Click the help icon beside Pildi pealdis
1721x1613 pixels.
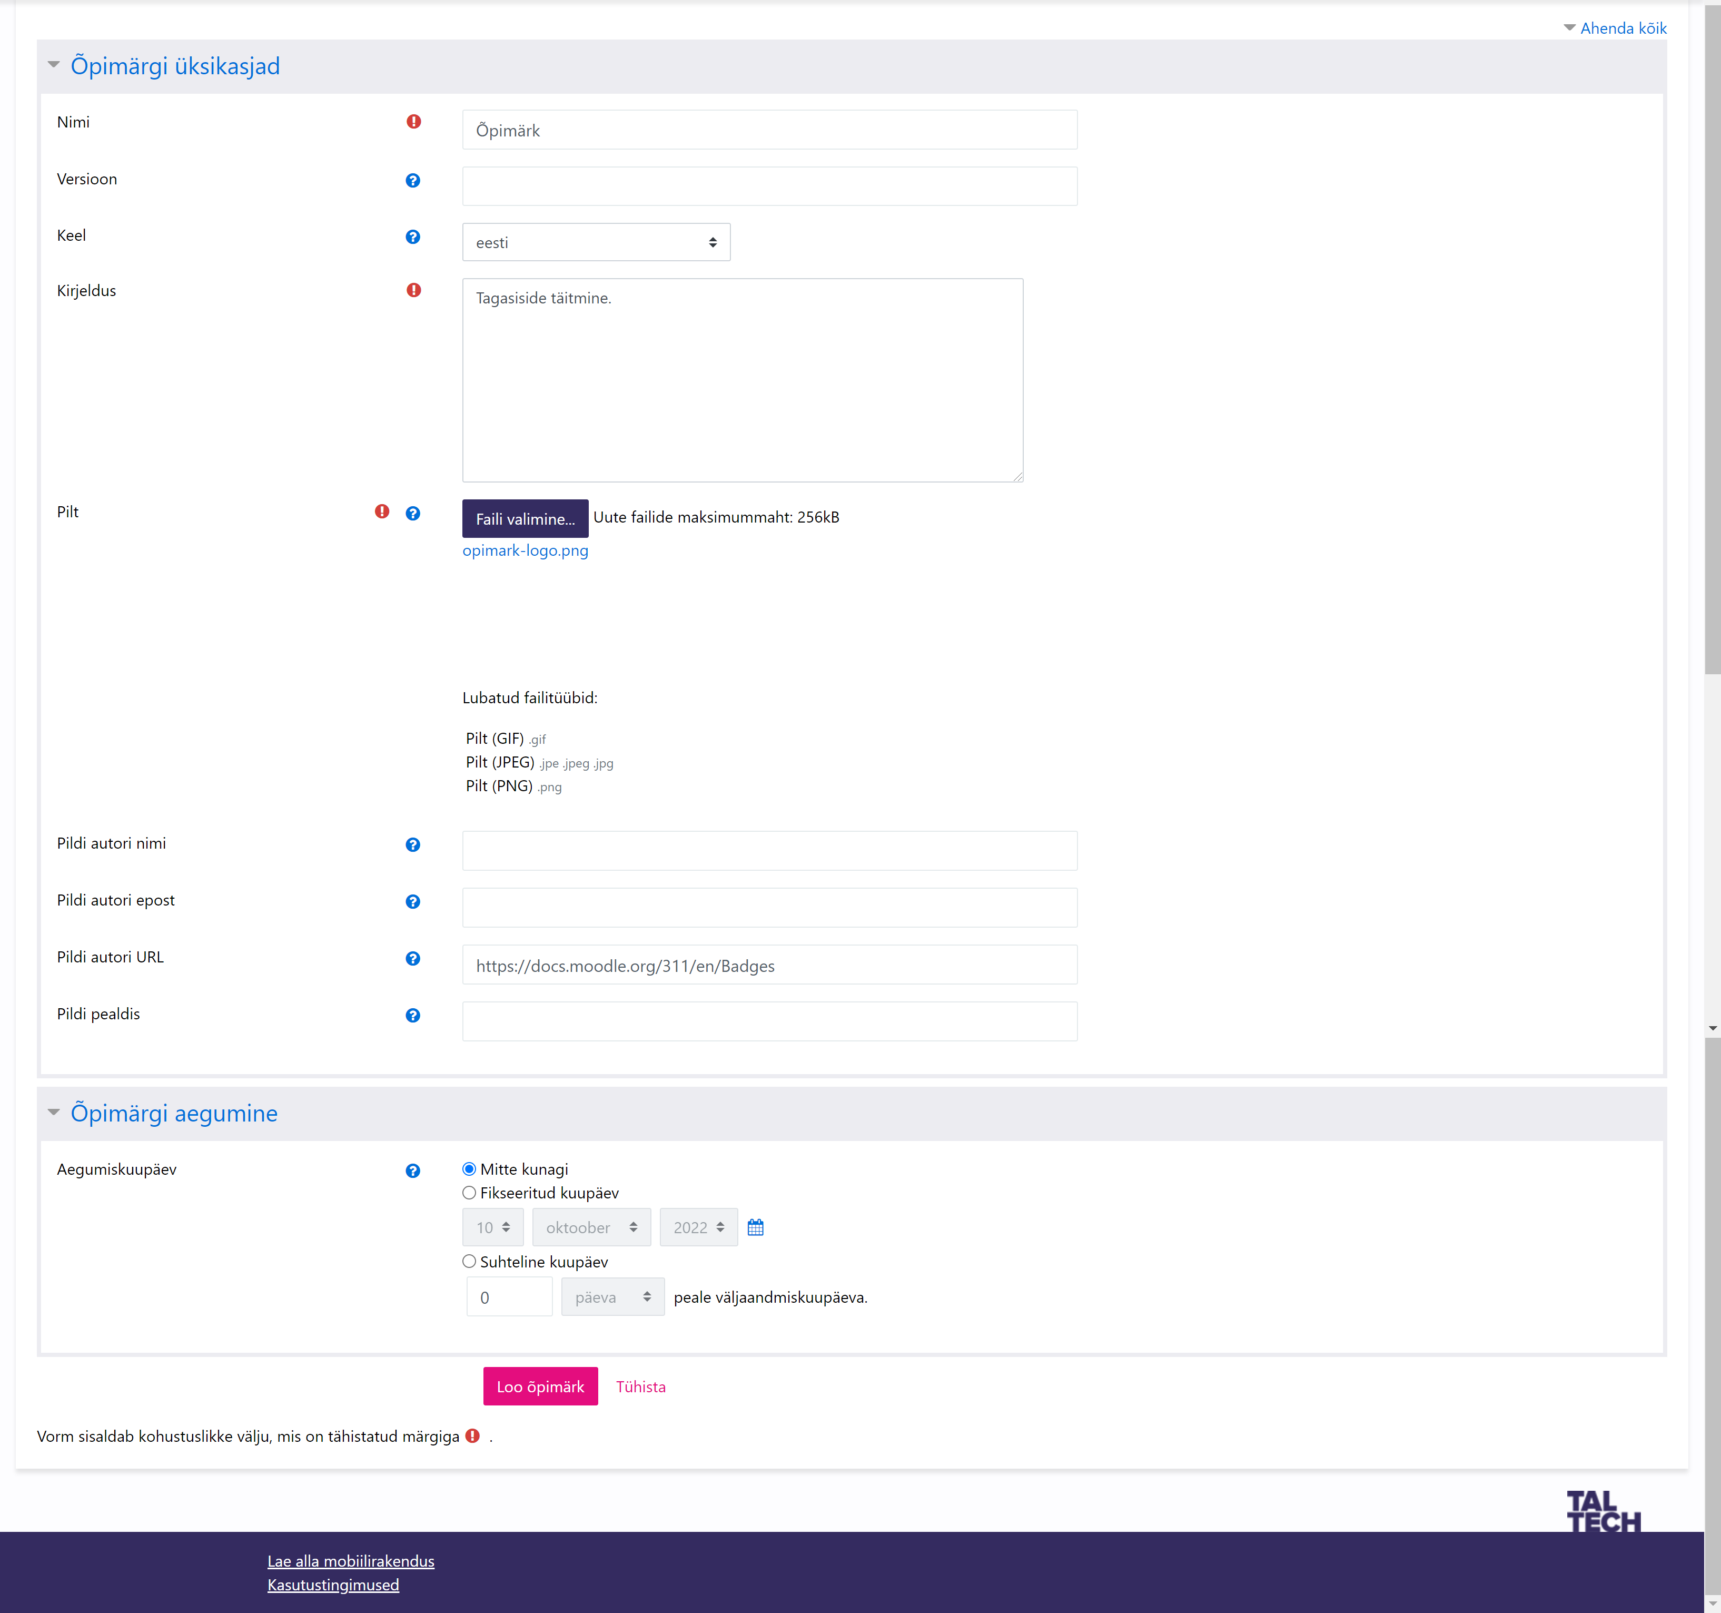(x=413, y=1016)
